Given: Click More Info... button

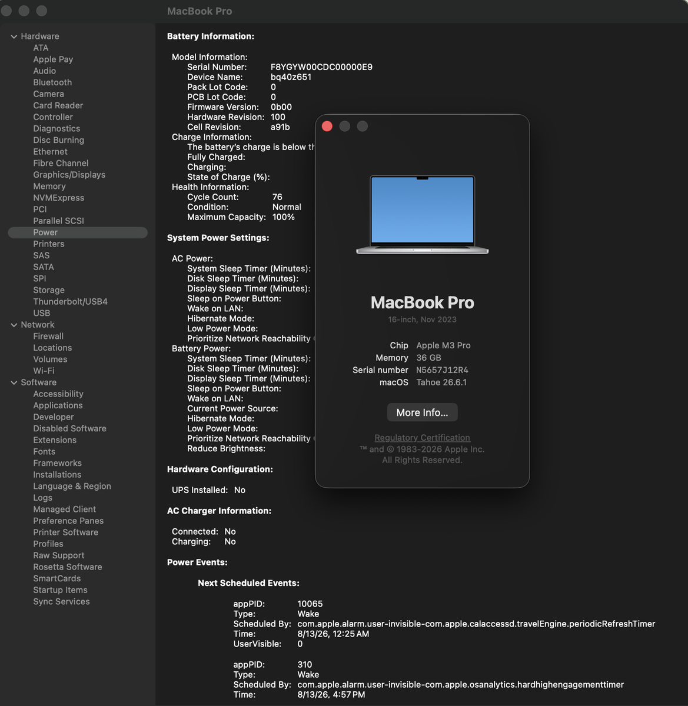Looking at the screenshot, I should [x=422, y=412].
